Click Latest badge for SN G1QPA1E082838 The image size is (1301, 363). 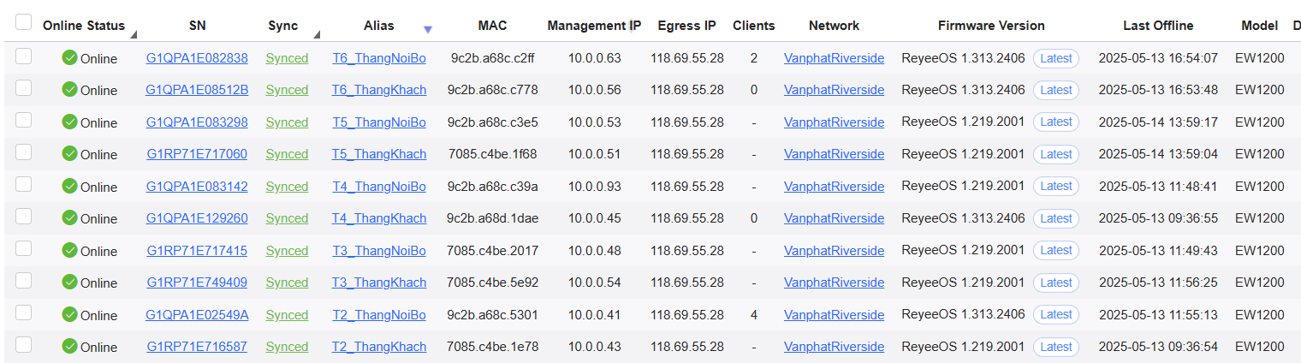coord(1056,58)
